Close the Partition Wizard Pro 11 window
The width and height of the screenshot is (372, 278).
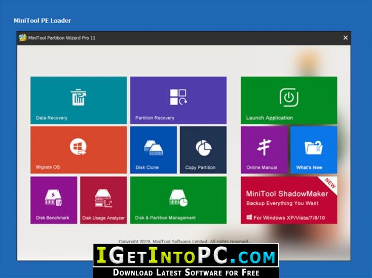346,38
